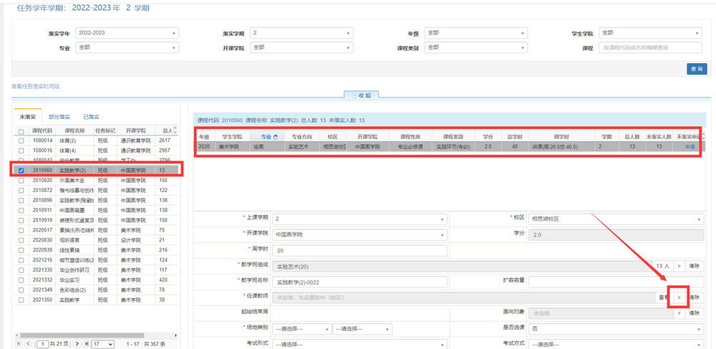Click the blue 查询 button
This screenshot has height=349, width=716.
point(696,68)
